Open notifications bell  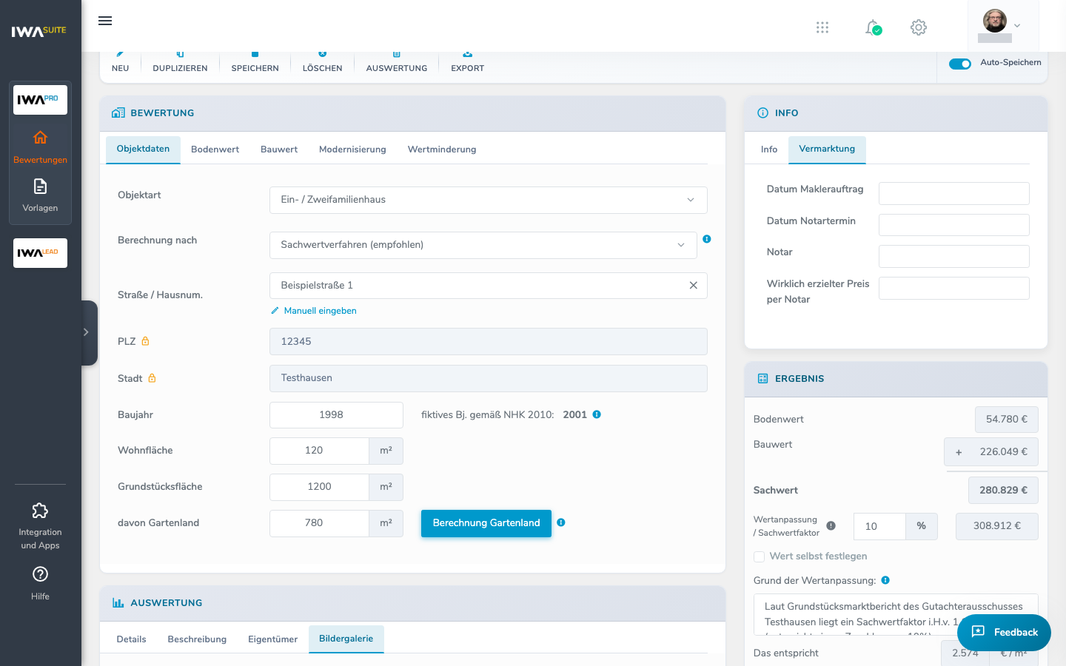click(873, 27)
